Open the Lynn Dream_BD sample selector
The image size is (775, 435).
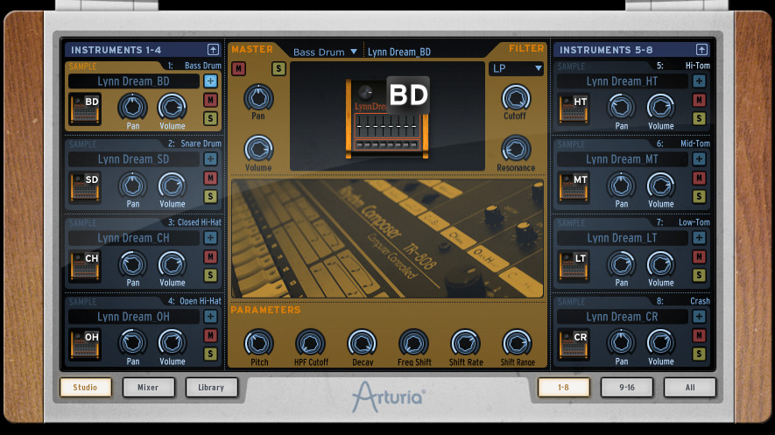tap(133, 81)
